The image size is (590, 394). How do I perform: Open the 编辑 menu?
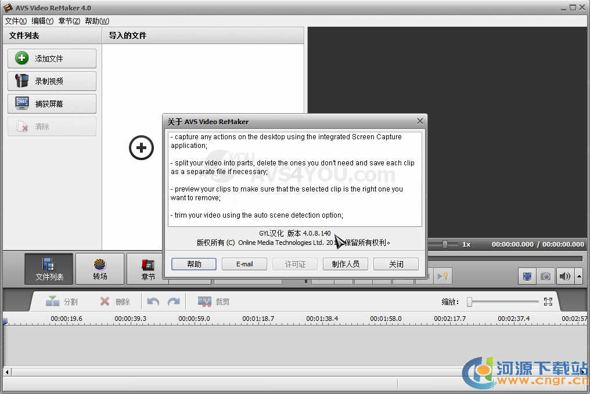coord(42,21)
